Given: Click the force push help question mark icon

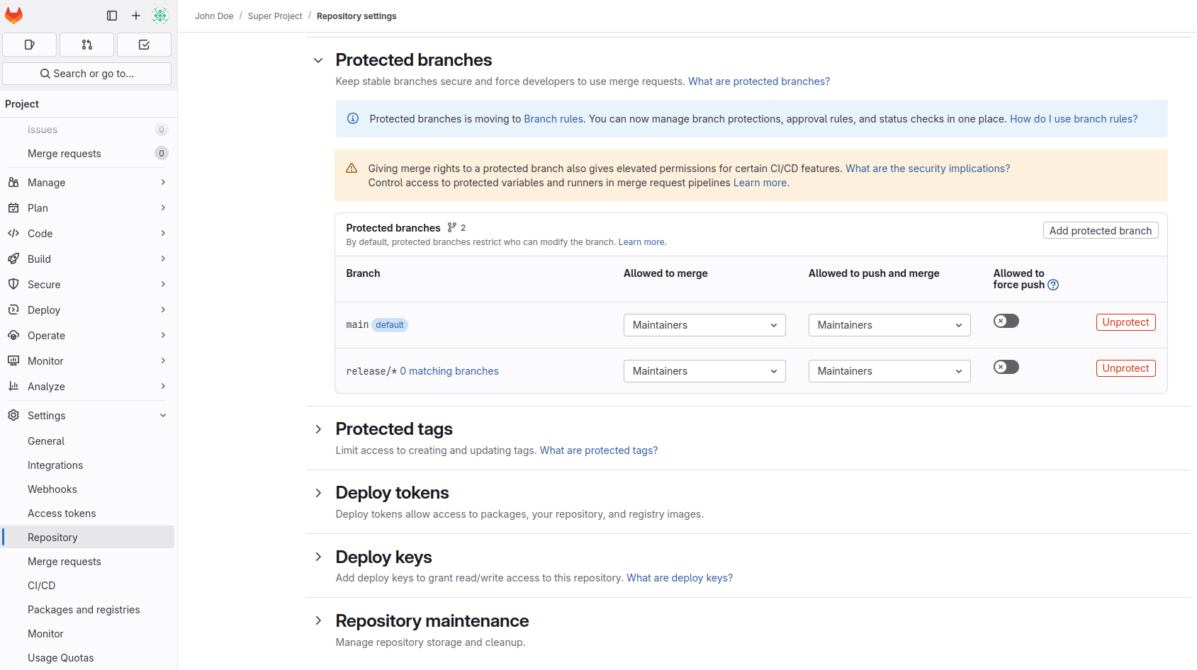Looking at the screenshot, I should coord(1052,285).
